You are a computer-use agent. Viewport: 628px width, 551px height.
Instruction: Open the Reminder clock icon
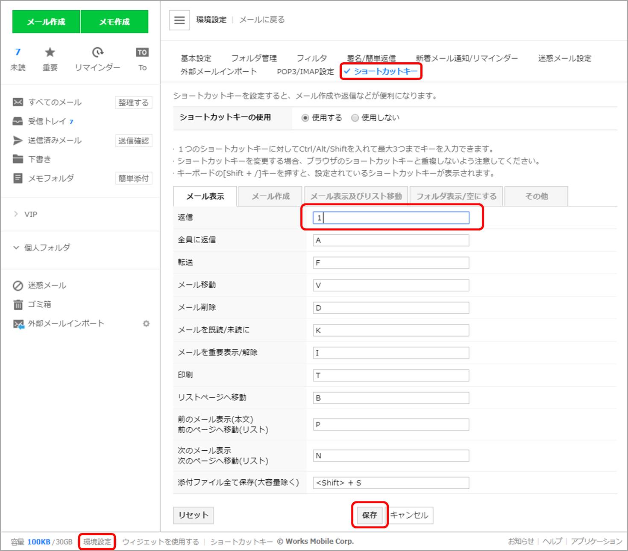tap(97, 52)
